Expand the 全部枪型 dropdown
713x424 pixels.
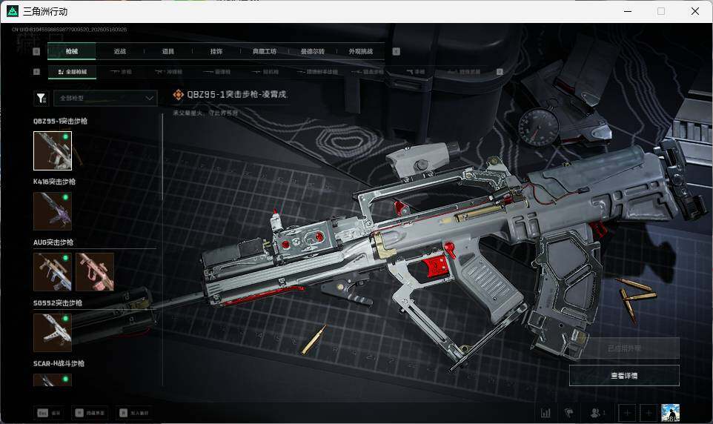(105, 98)
